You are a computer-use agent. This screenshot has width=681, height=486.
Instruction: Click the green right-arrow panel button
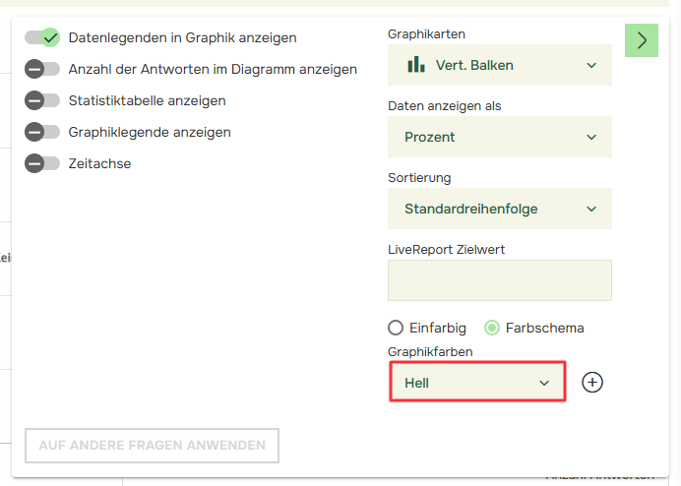(x=642, y=40)
